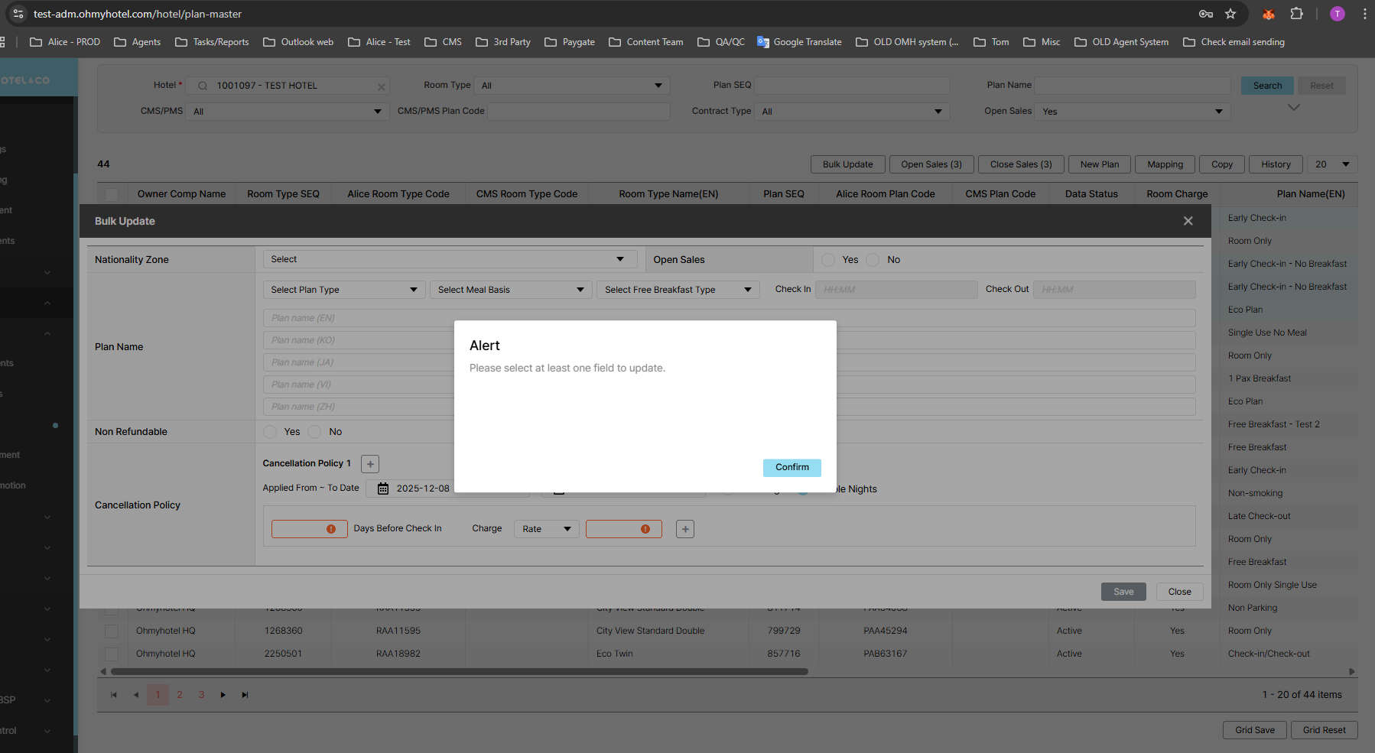1375x753 pixels.
Task: Open the browser extensions puzzle icon
Action: coord(1296,14)
